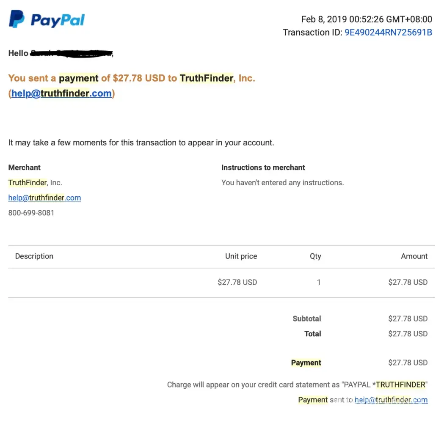Image resolution: width=444 pixels, height=423 pixels.
Task: Click the email link after "Payment sent to"
Action: coord(391,400)
